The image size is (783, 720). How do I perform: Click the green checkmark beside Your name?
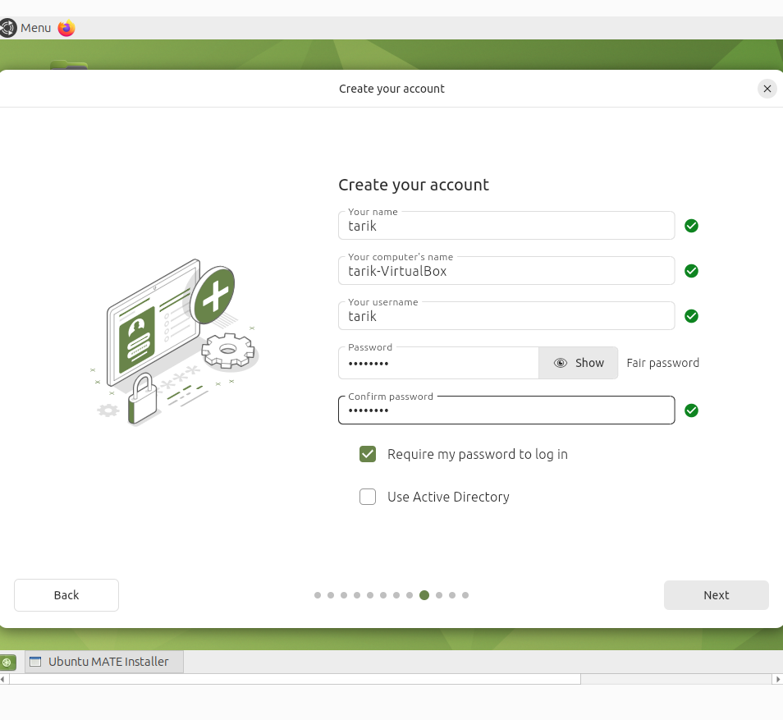coord(691,226)
